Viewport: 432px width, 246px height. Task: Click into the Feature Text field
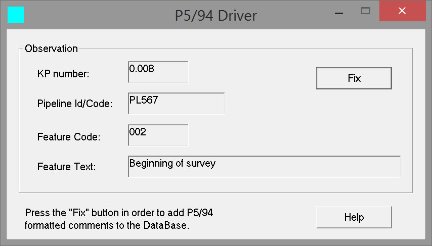click(x=264, y=167)
